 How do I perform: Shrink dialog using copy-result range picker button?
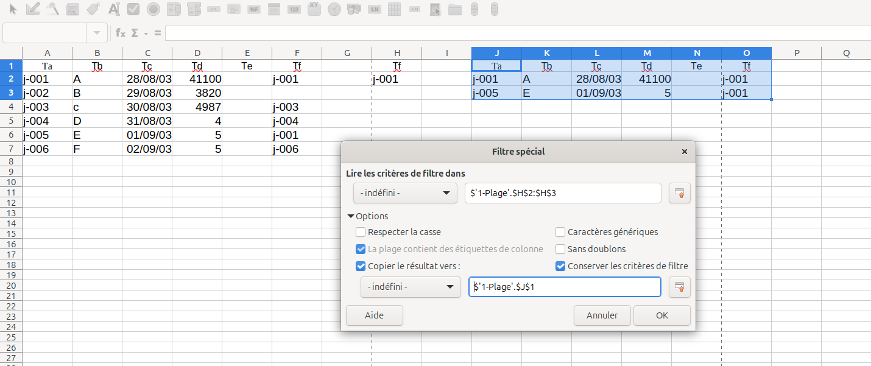pyautogui.click(x=680, y=287)
